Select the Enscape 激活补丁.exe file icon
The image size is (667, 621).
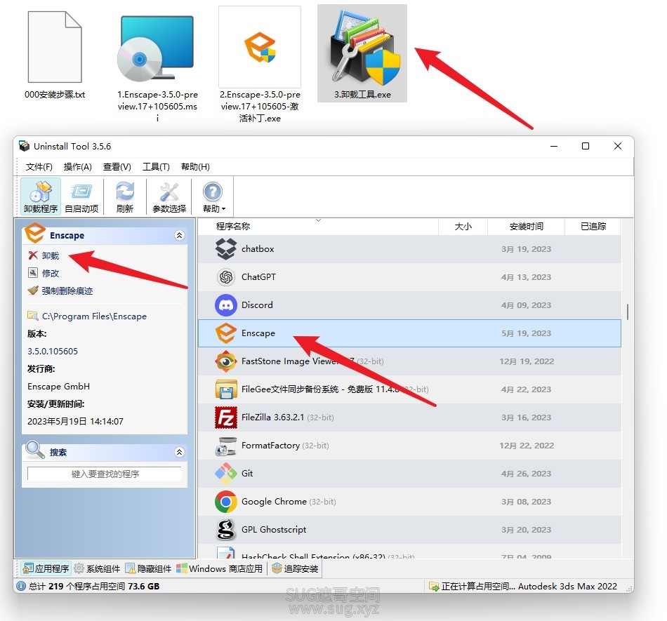(x=260, y=47)
